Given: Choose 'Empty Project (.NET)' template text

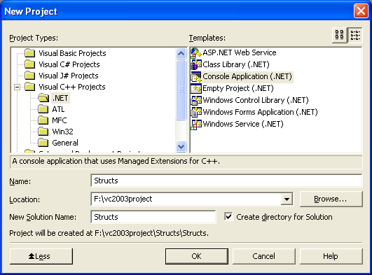Looking at the screenshot, I should (x=238, y=88).
